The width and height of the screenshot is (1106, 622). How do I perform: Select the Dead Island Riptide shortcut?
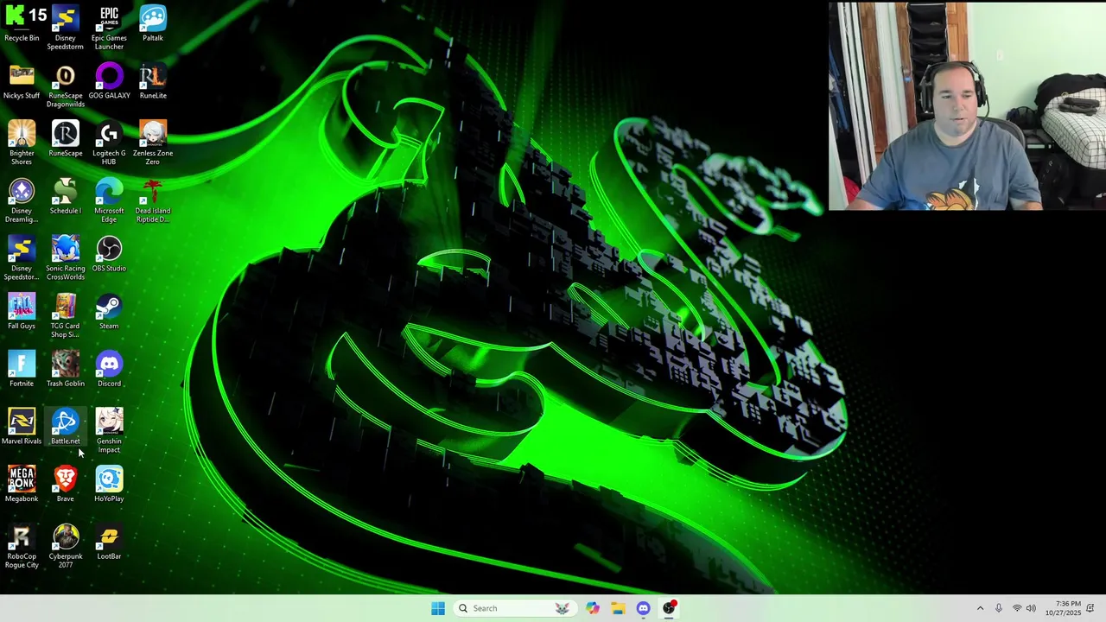click(153, 200)
